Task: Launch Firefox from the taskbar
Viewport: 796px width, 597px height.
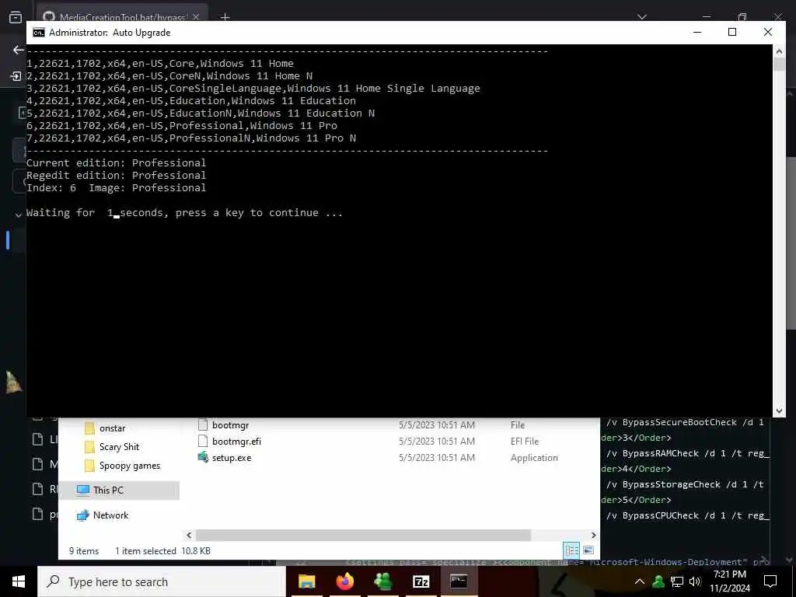Action: coord(345,581)
